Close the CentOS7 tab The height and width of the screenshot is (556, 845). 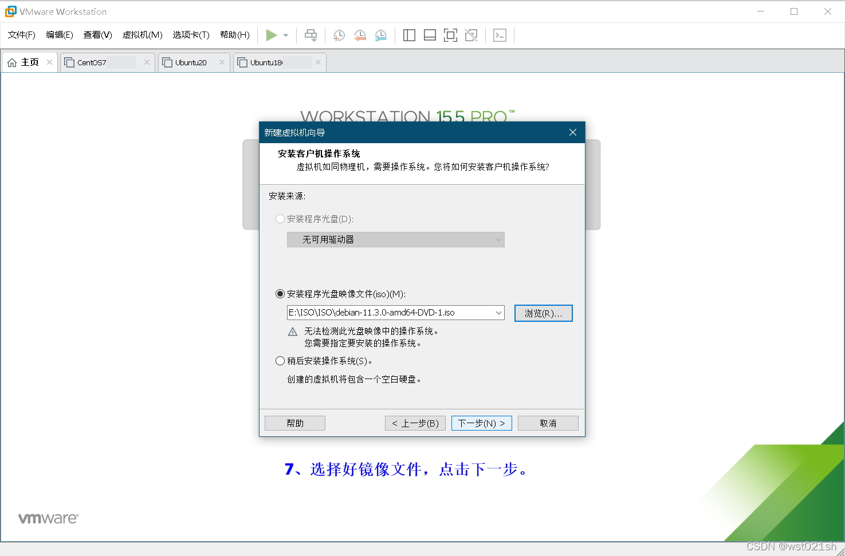pyautogui.click(x=147, y=62)
